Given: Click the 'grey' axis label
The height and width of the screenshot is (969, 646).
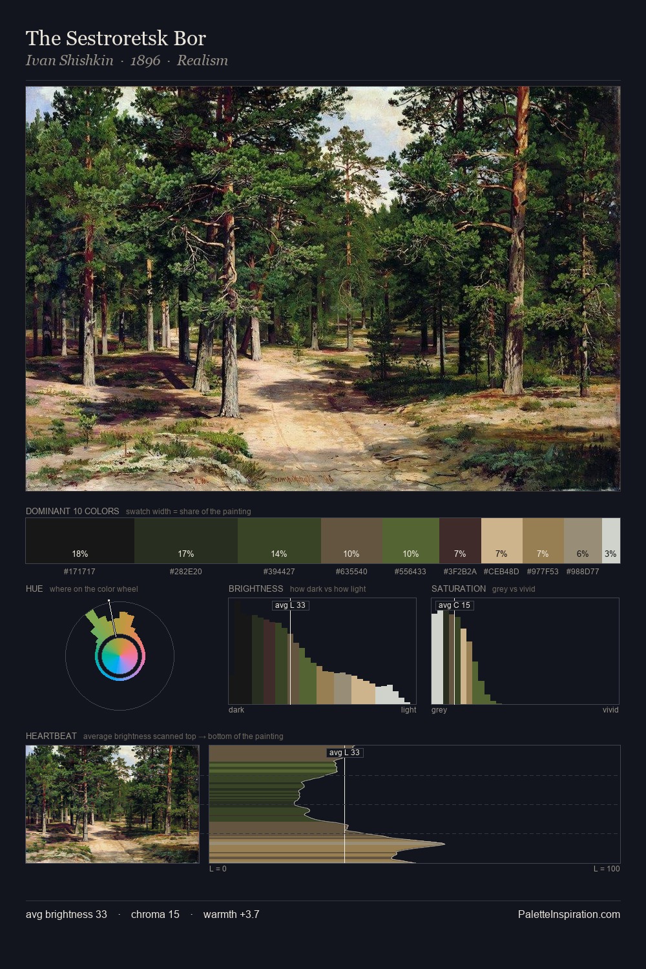Looking at the screenshot, I should (439, 710).
